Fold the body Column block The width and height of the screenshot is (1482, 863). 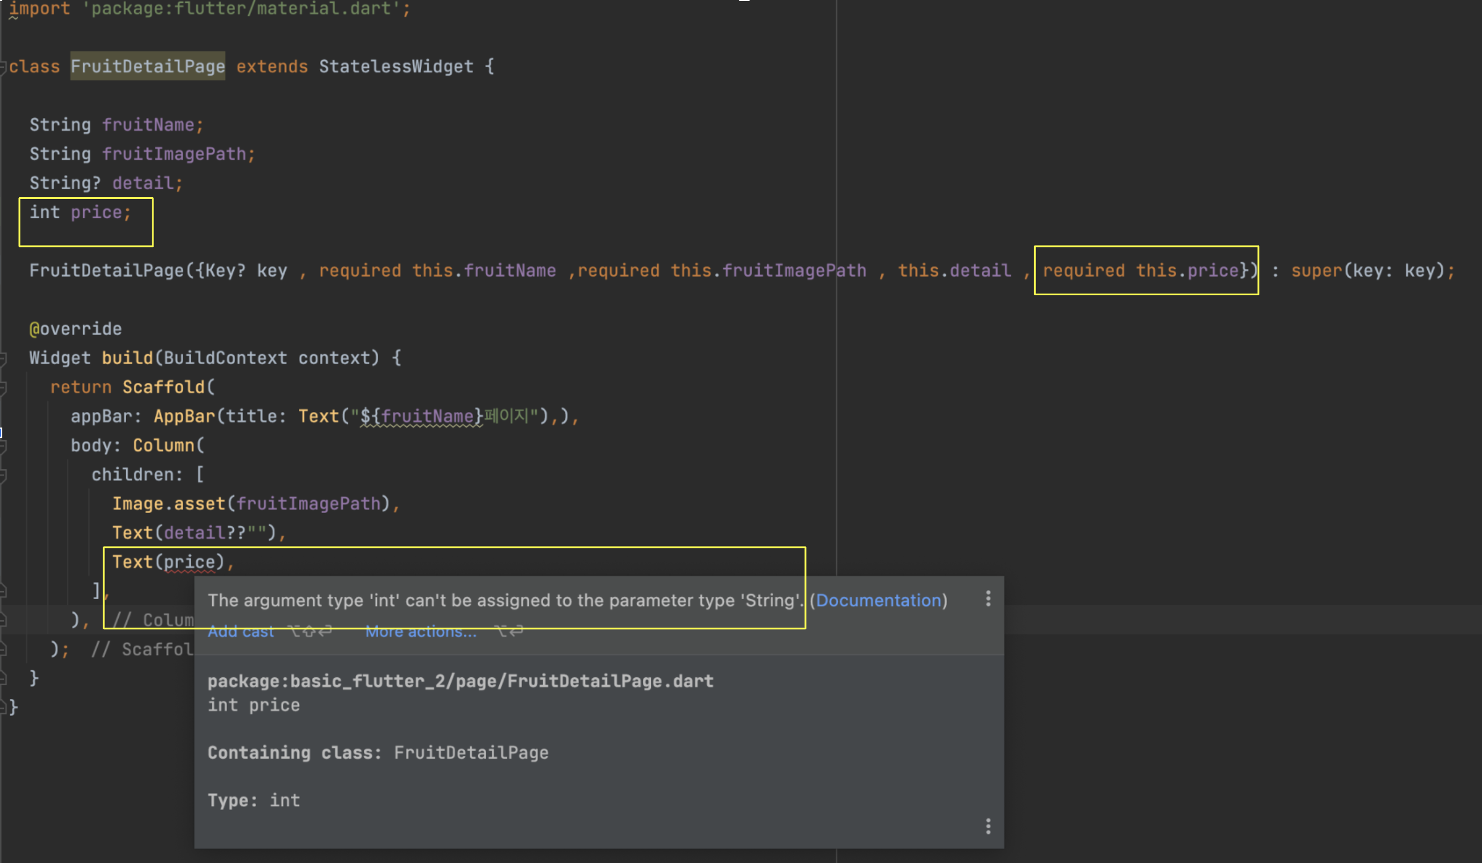pyautogui.click(x=3, y=446)
